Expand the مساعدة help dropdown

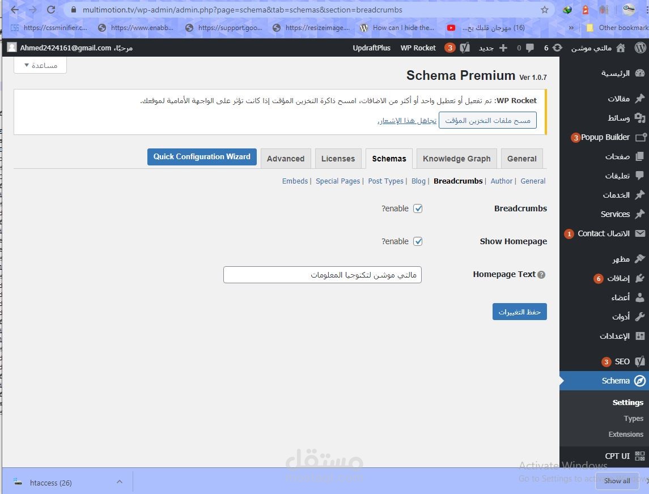pos(40,65)
